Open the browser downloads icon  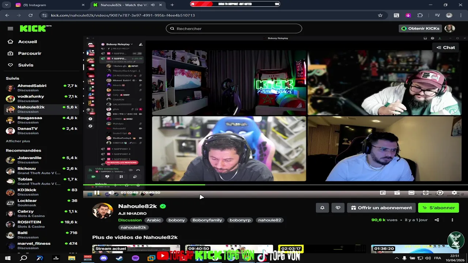[408, 15]
